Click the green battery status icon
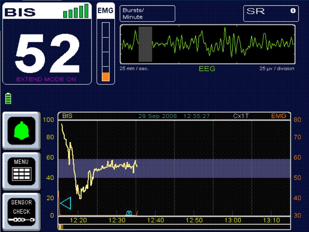This screenshot has height=232, width=309. (x=8, y=98)
